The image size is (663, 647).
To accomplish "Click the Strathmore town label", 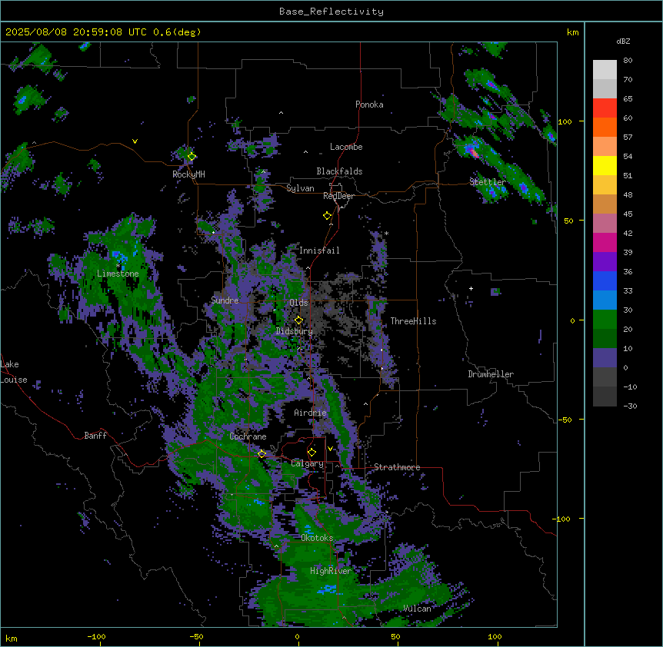I will coord(397,467).
